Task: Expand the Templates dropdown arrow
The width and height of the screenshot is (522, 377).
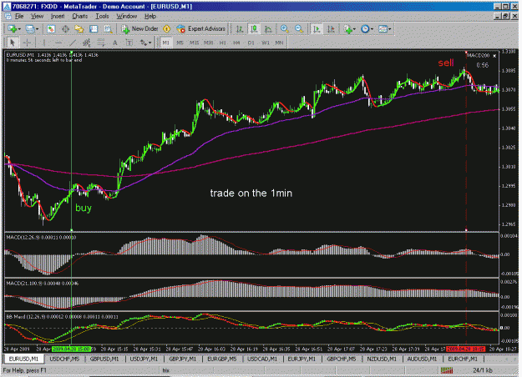Action: click(x=389, y=29)
